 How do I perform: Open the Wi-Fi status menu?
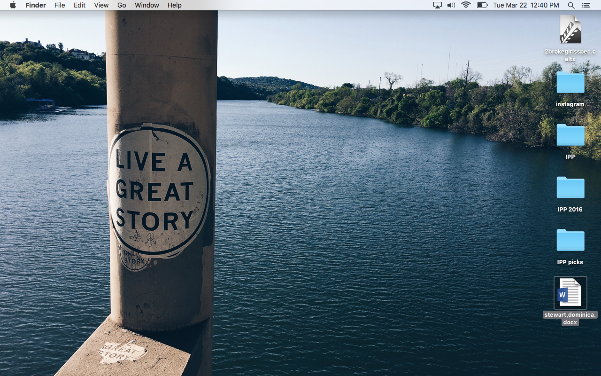coord(466,5)
